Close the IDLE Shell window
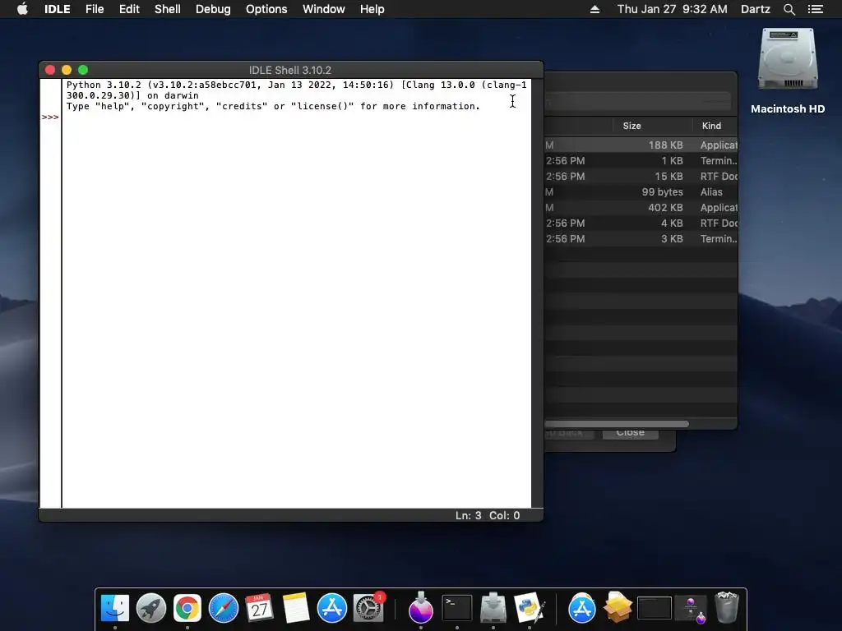The width and height of the screenshot is (842, 631). [50, 70]
